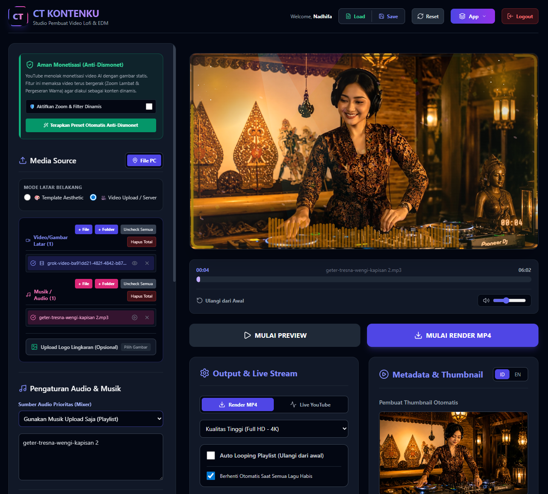Select Template Aesthetic radio button
Screen dimensions: 548x494
(x=27, y=197)
